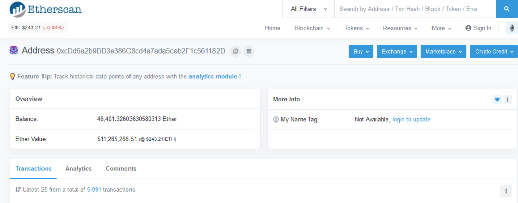This screenshot has width=518, height=203.
Task: Expand the Blockchain menu
Action: point(312,28)
